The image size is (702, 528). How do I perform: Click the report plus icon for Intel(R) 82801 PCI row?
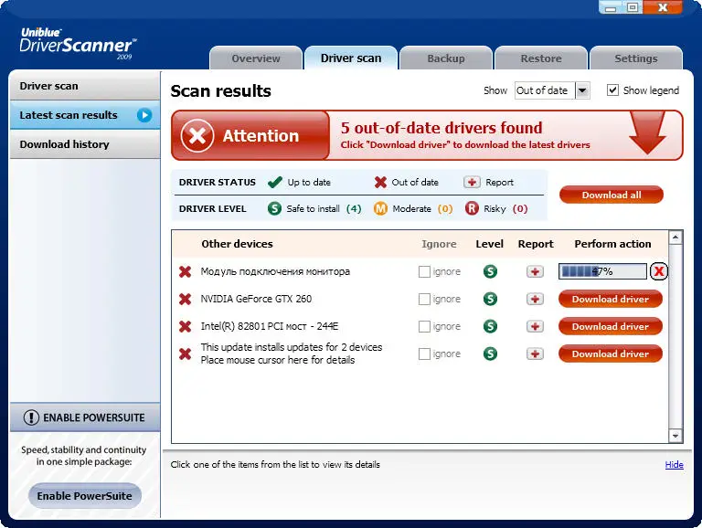[535, 327]
